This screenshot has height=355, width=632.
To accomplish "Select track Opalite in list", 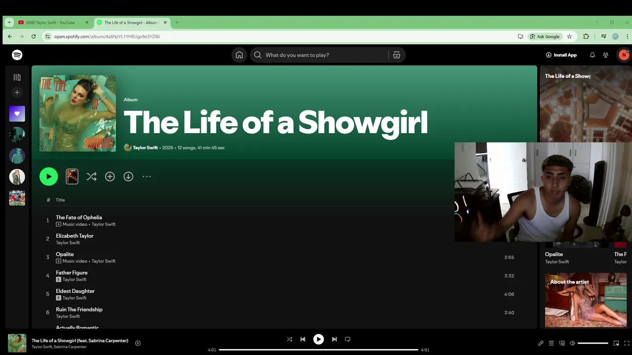I will 65,254.
